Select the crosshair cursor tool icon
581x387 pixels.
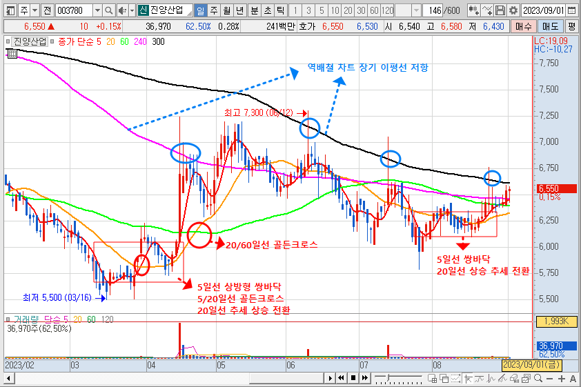click(x=468, y=378)
